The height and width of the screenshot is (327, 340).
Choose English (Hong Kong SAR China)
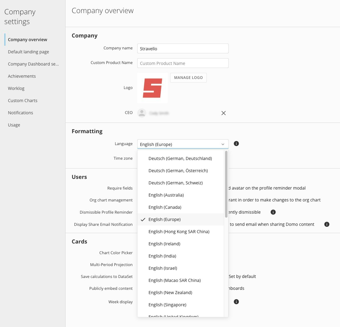[x=181, y=231]
